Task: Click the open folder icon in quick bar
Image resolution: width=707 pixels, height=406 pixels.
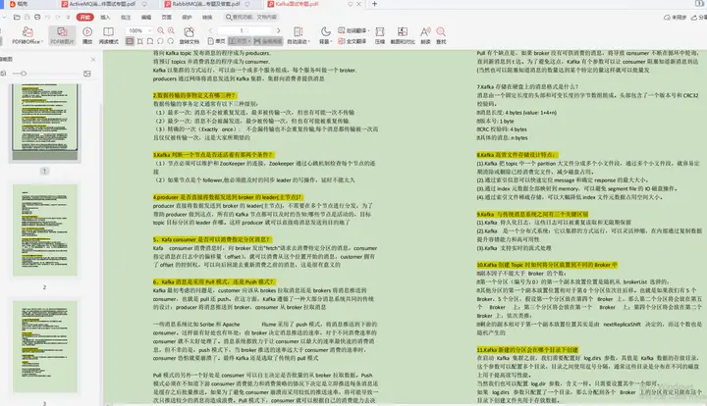Action: [x=17, y=17]
